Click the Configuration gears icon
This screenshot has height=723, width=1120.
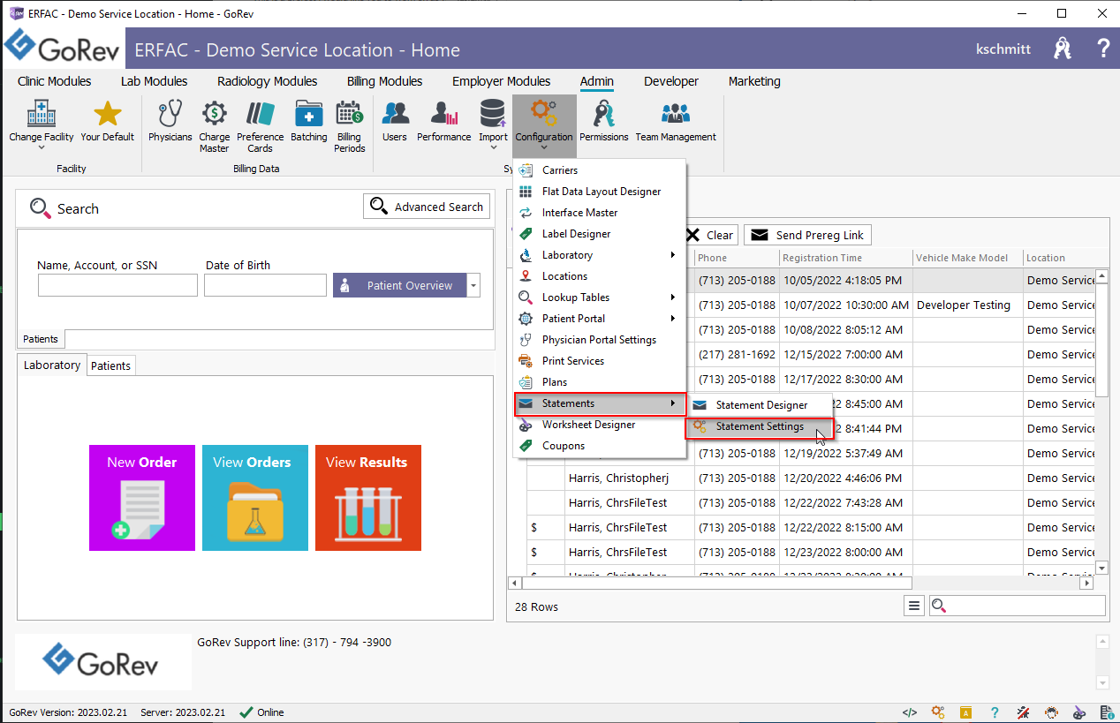pos(543,114)
